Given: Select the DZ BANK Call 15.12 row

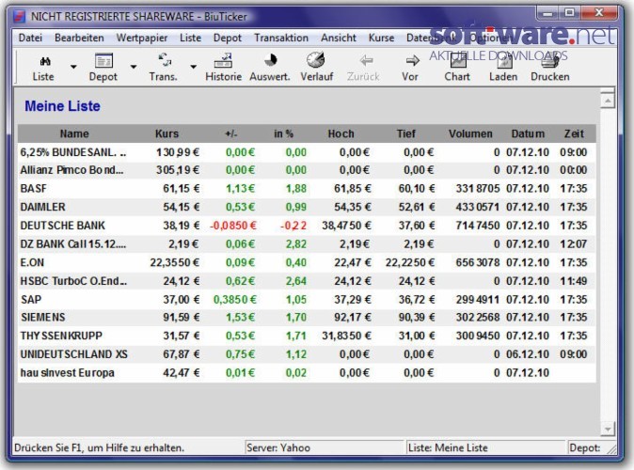Looking at the screenshot, I should tap(307, 244).
